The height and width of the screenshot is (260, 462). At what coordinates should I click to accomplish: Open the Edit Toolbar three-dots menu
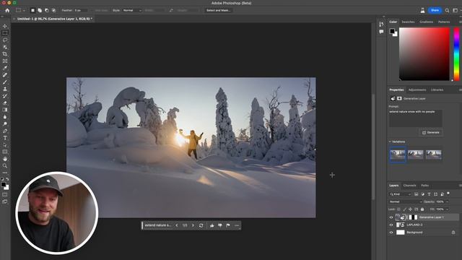tap(5, 173)
